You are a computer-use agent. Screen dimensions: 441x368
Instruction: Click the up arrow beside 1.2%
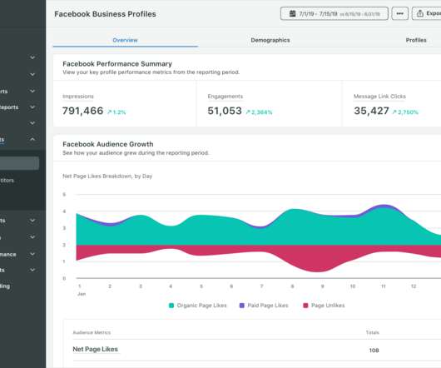click(109, 112)
